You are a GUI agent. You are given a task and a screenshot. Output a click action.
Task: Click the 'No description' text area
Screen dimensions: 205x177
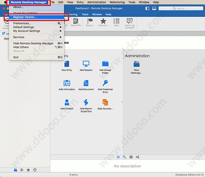pyautogui.click(x=127, y=166)
